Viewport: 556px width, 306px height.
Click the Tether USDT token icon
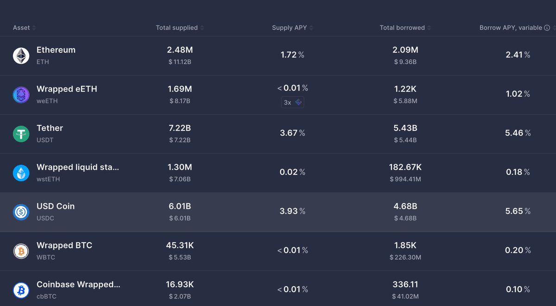(x=21, y=134)
